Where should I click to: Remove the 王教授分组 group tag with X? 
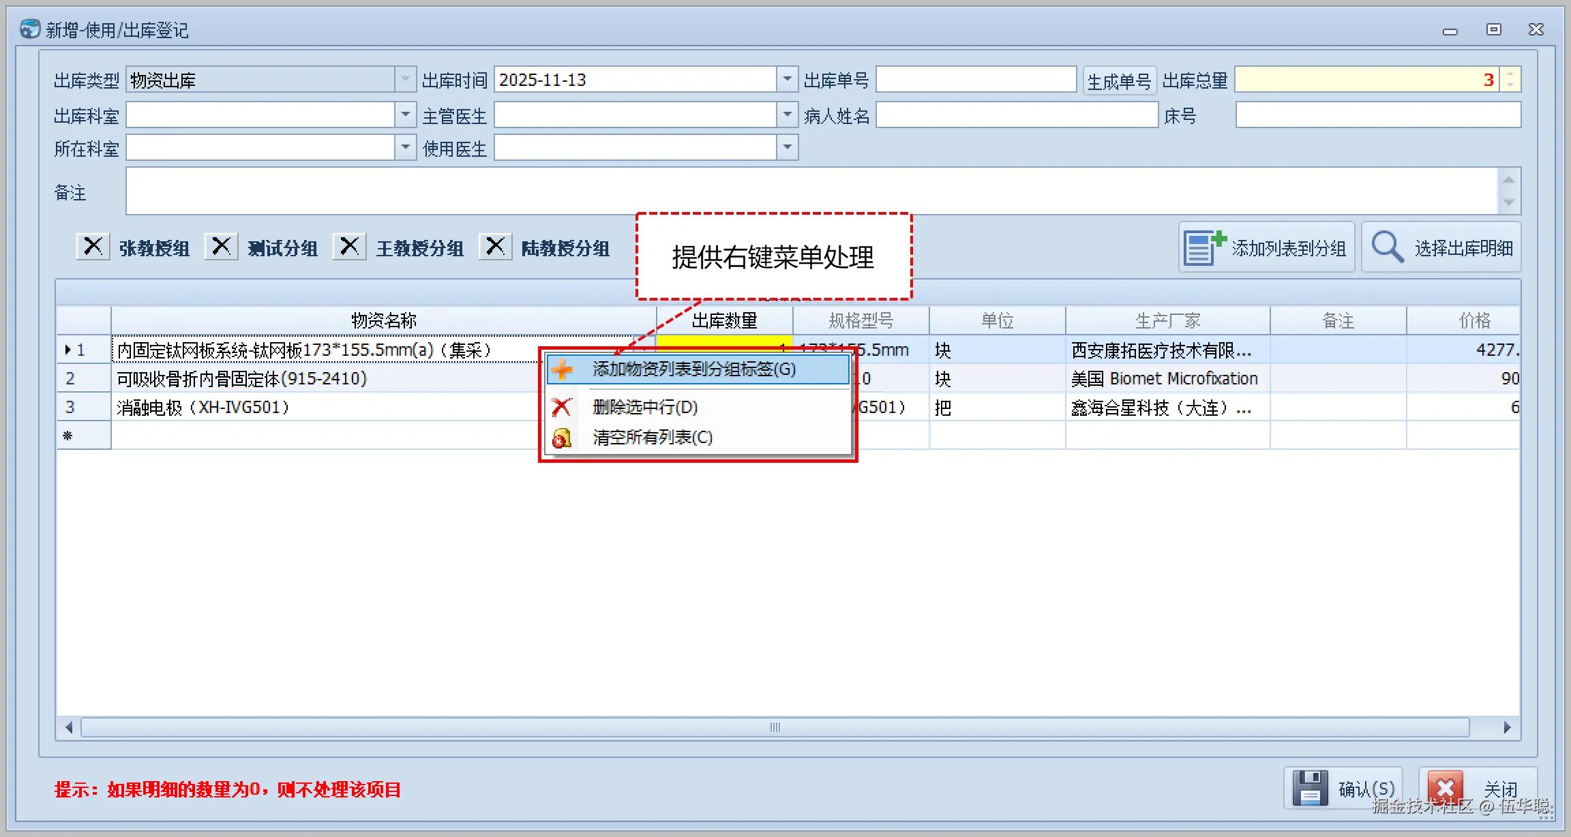pos(349,246)
